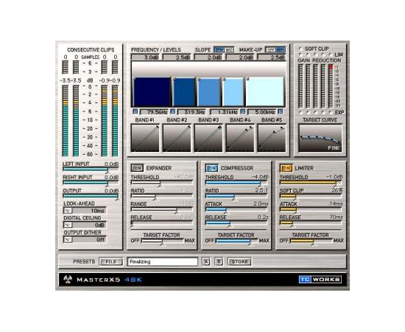The image size is (405, 332).
Task: Adjust the Expander Release slider
Action: coord(162,223)
